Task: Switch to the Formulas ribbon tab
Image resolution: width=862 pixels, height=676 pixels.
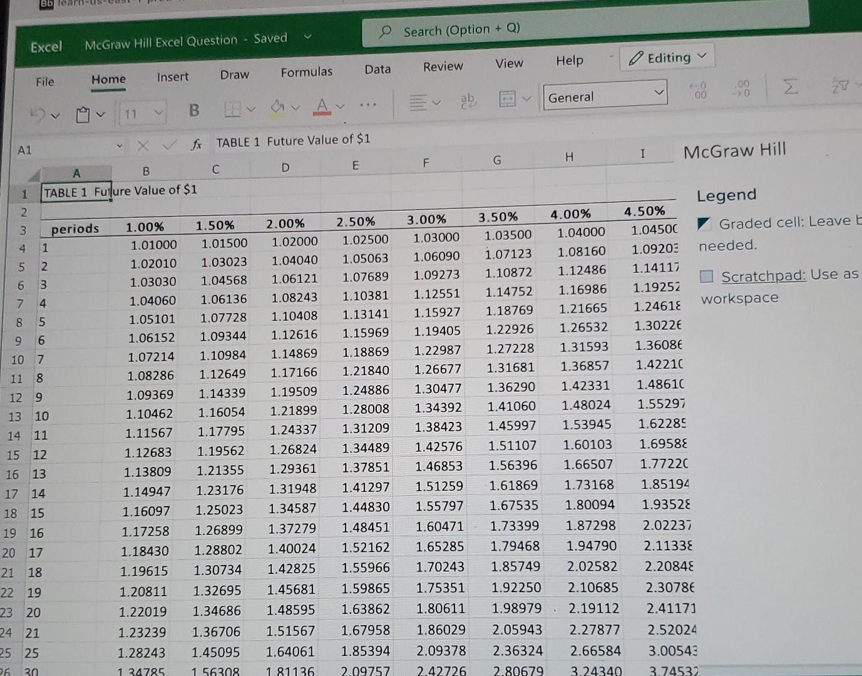Action: coord(306,72)
